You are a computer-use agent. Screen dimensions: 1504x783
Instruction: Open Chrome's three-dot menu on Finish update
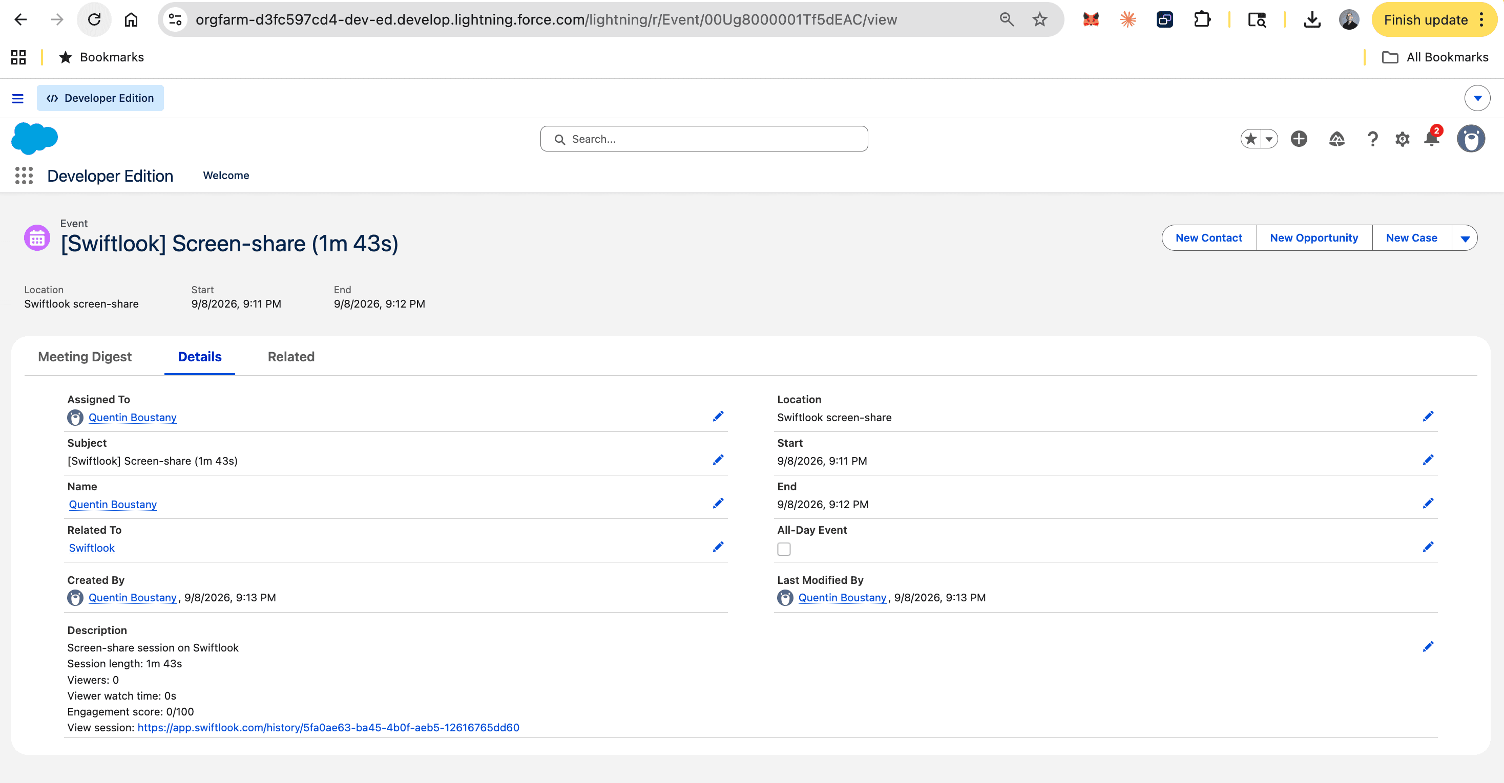pos(1482,20)
